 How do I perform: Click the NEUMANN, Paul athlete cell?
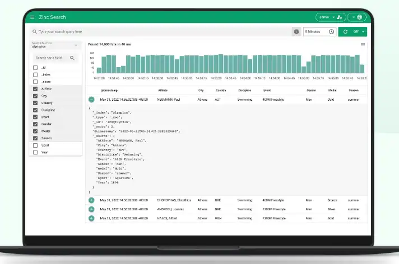pyautogui.click(x=169, y=100)
